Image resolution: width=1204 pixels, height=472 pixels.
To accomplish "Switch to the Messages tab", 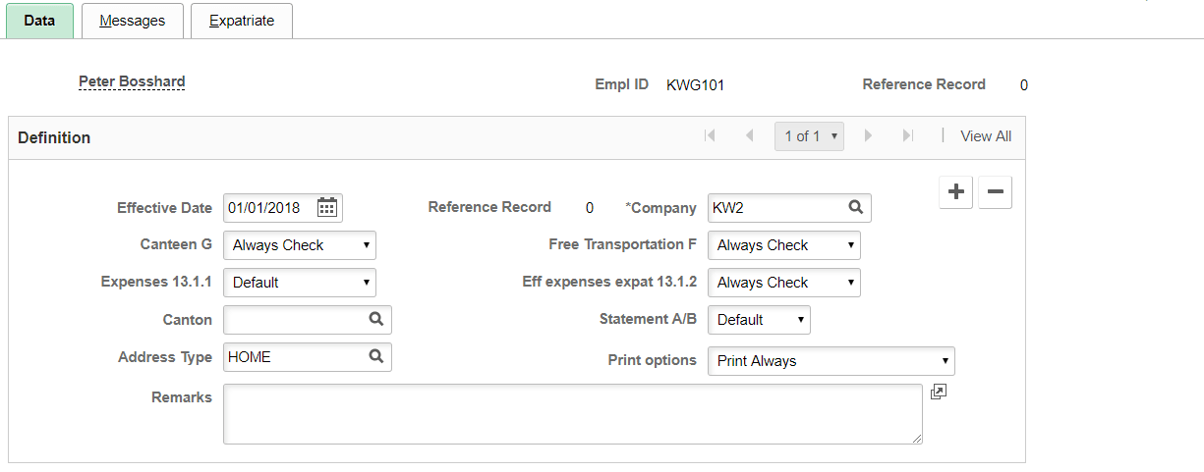I will (x=133, y=21).
